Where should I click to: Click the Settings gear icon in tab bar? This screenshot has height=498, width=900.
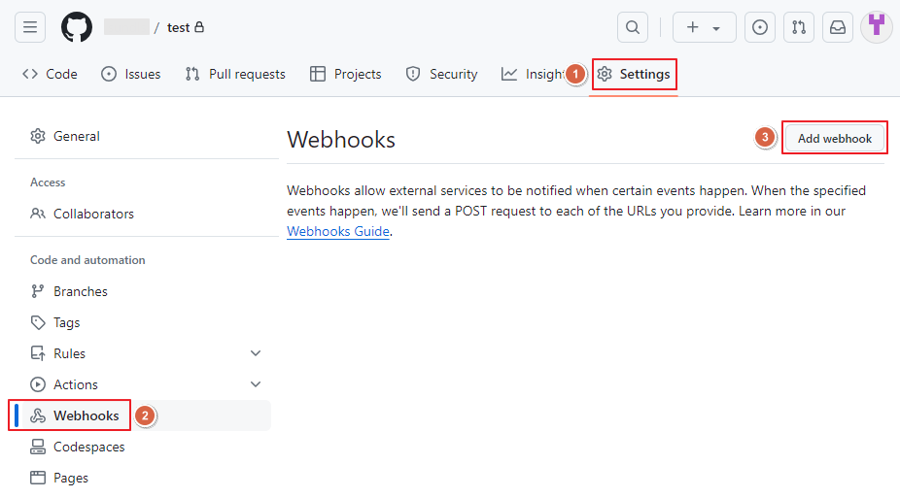(605, 74)
